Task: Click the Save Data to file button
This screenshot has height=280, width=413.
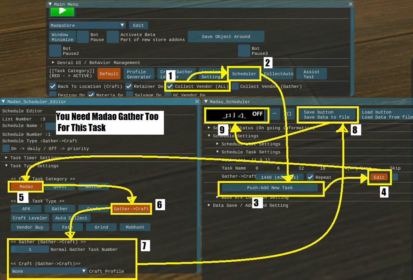Action: 327,115
